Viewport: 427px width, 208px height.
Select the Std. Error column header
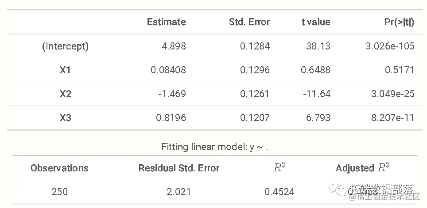[x=249, y=22]
